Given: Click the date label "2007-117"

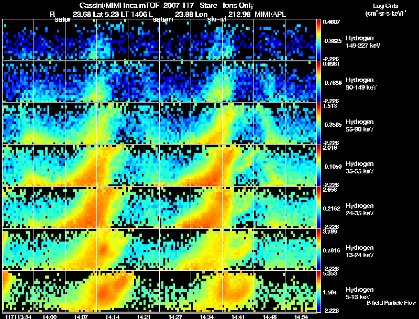Looking at the screenshot, I should [x=179, y=6].
